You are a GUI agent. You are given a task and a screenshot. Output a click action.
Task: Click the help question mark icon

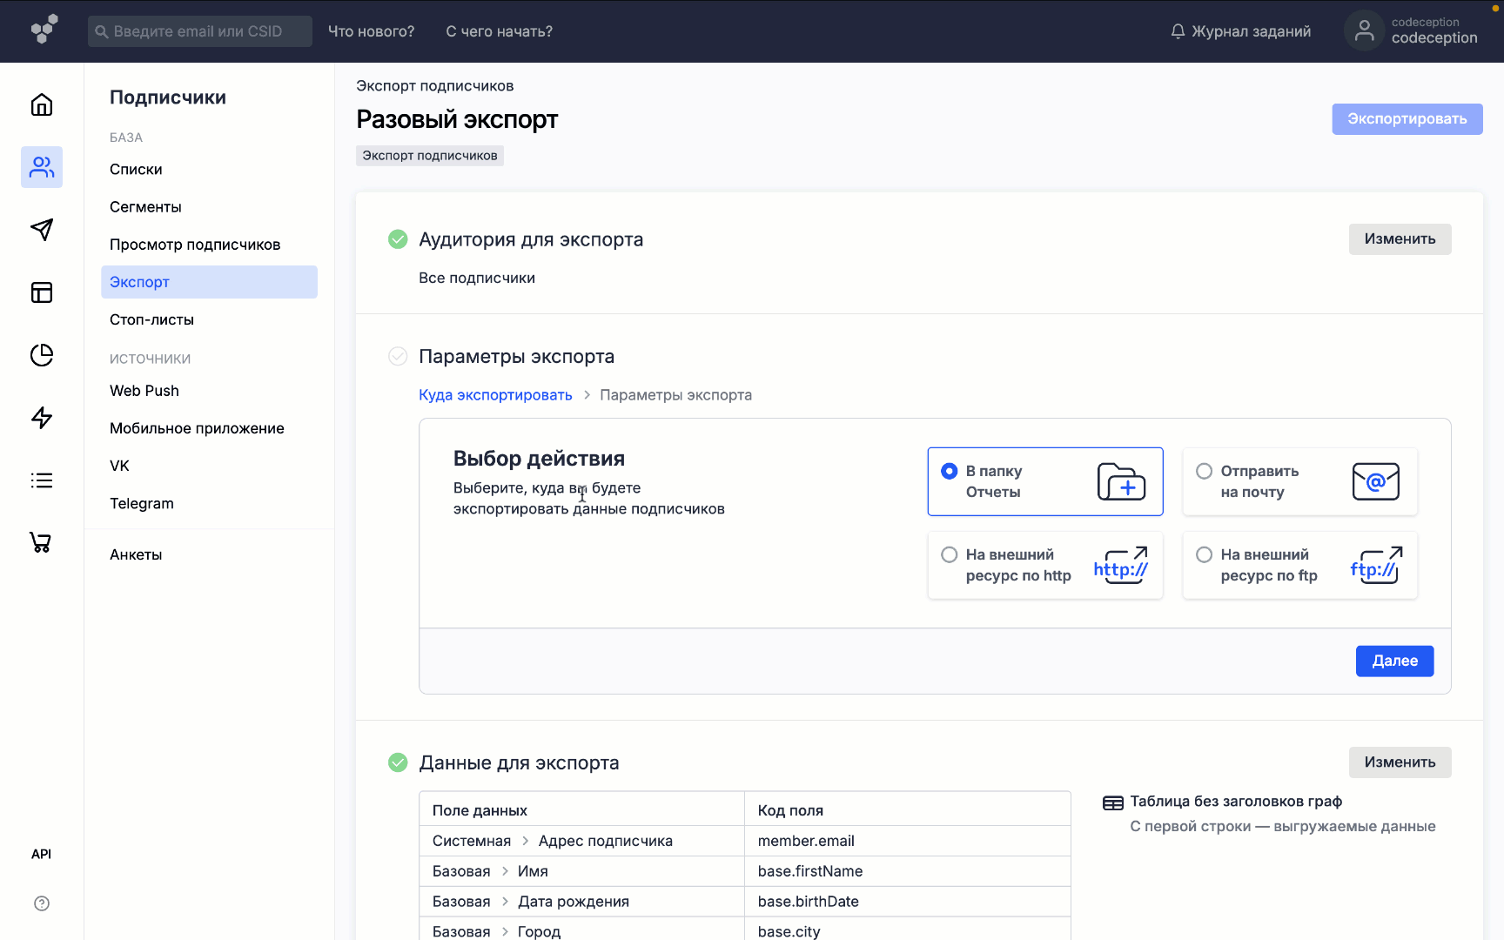pyautogui.click(x=42, y=903)
